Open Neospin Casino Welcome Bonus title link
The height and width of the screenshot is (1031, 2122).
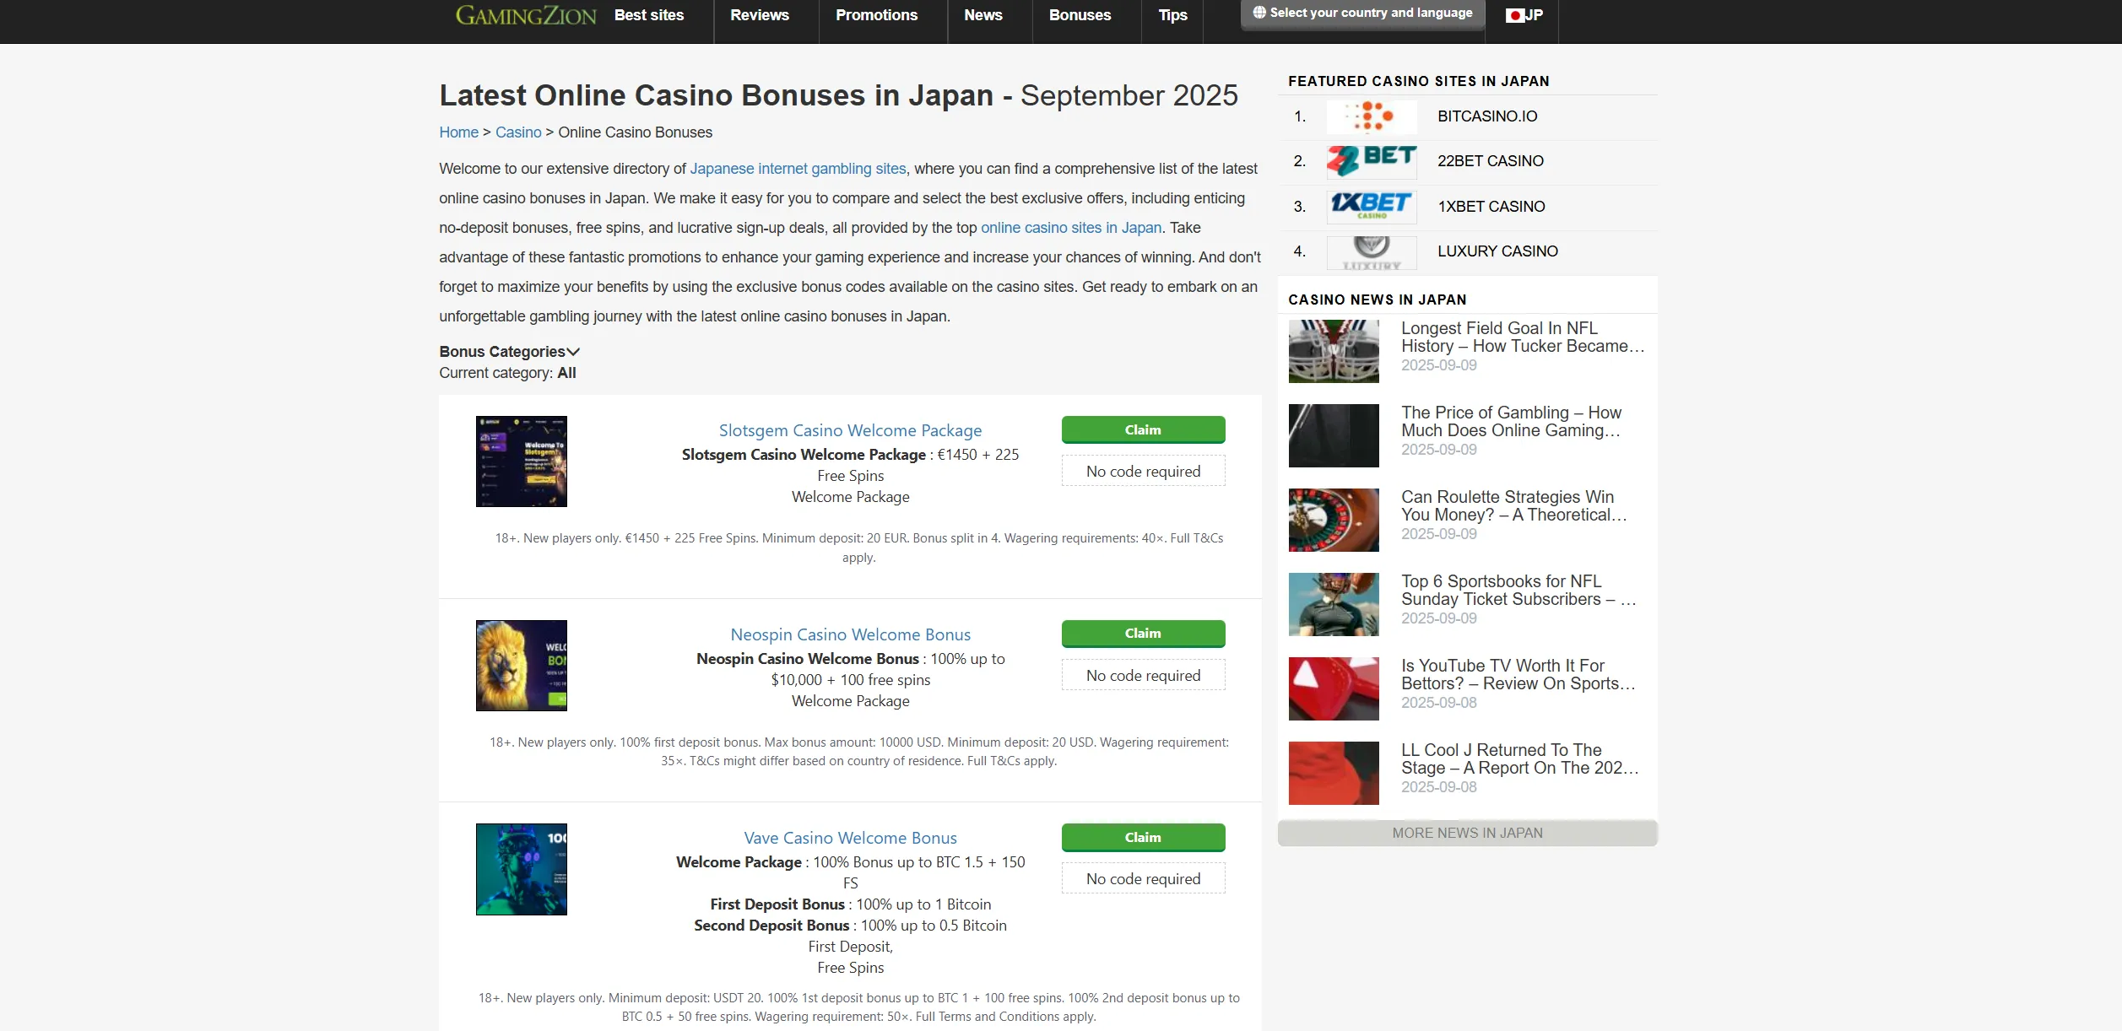click(850, 634)
